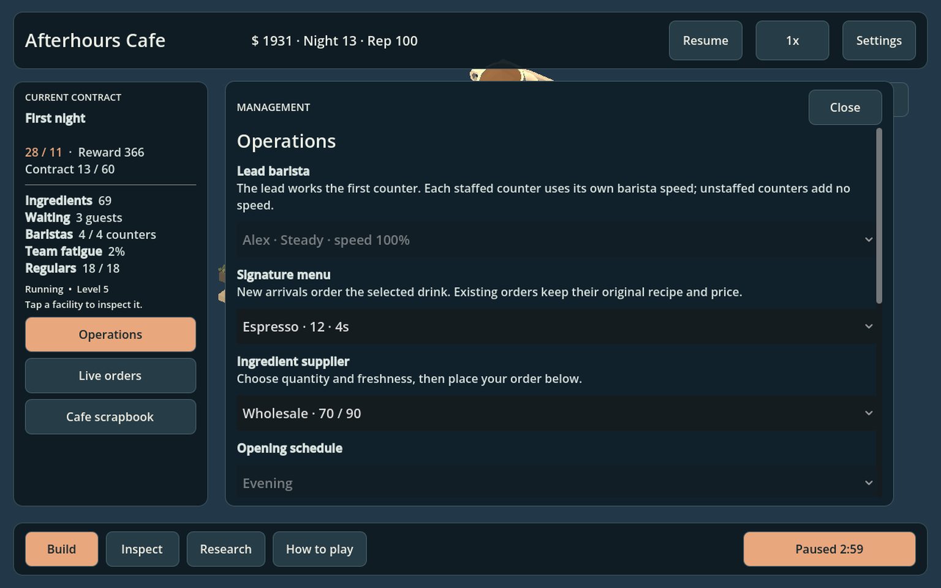Click the "$ 1931 · Night 13 · Rep 100" status
The width and height of the screenshot is (941, 588).
pyautogui.click(x=334, y=40)
